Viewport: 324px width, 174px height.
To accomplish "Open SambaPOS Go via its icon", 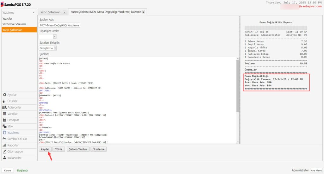I will 4,139.
